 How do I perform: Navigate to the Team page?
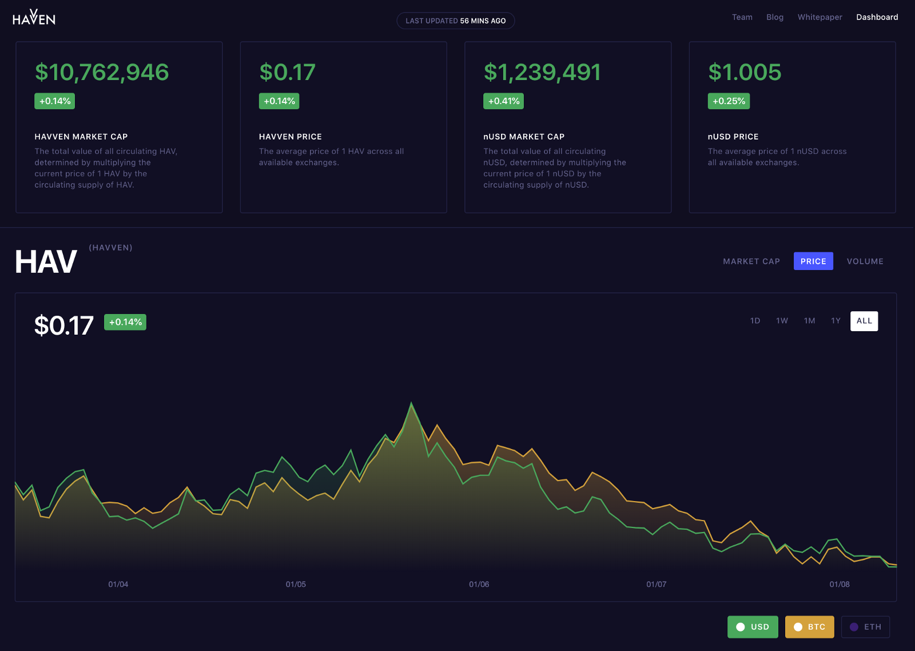pyautogui.click(x=742, y=17)
